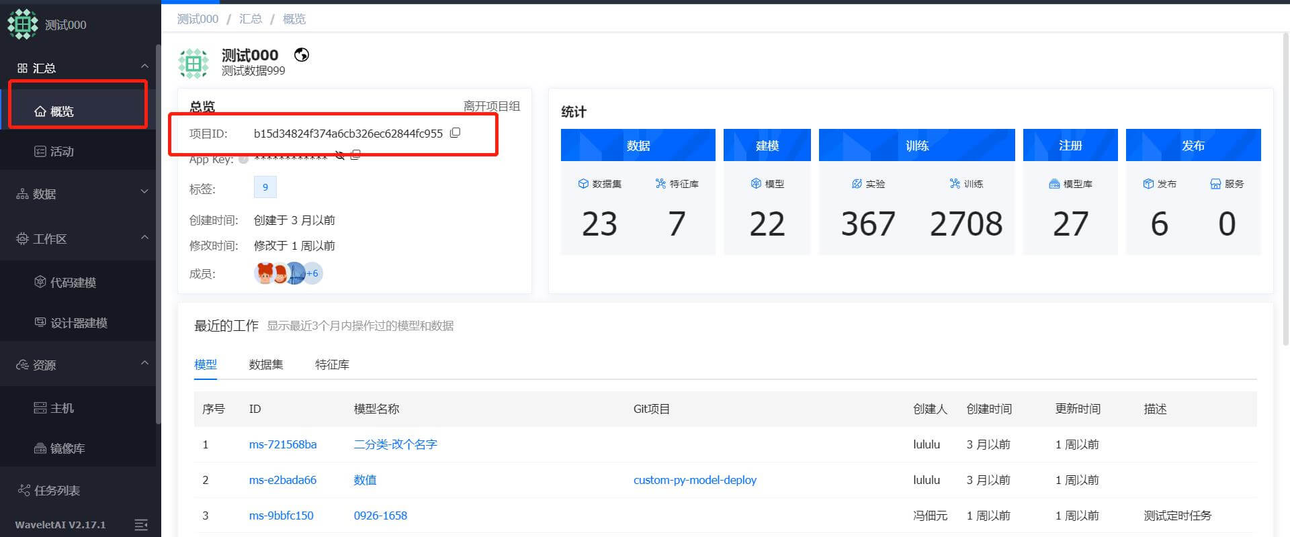Click the project avatar icon

tap(193, 63)
